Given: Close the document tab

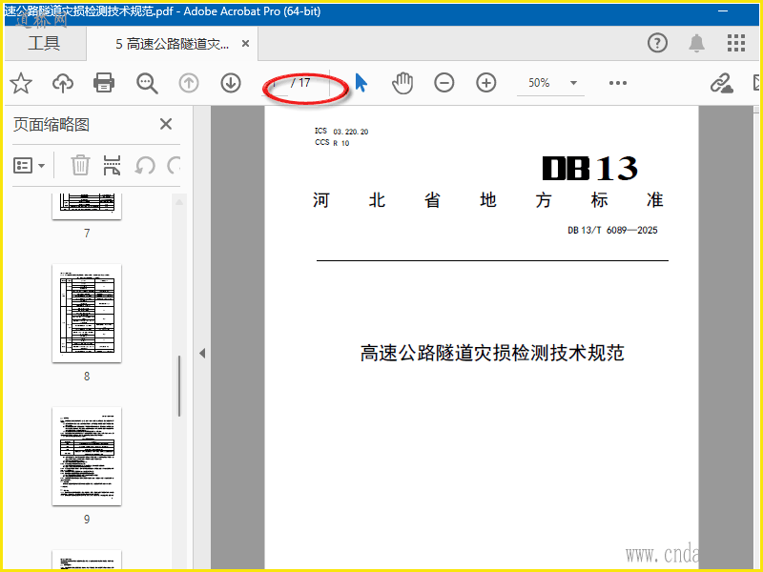Looking at the screenshot, I should (246, 44).
